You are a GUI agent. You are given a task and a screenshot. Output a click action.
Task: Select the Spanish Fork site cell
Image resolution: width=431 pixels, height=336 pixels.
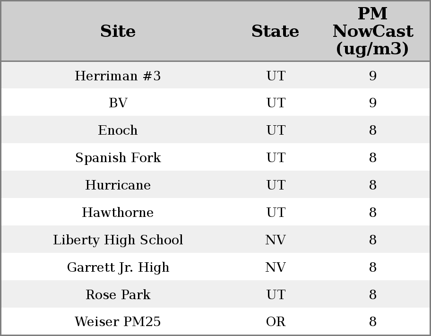pyautogui.click(x=118, y=158)
